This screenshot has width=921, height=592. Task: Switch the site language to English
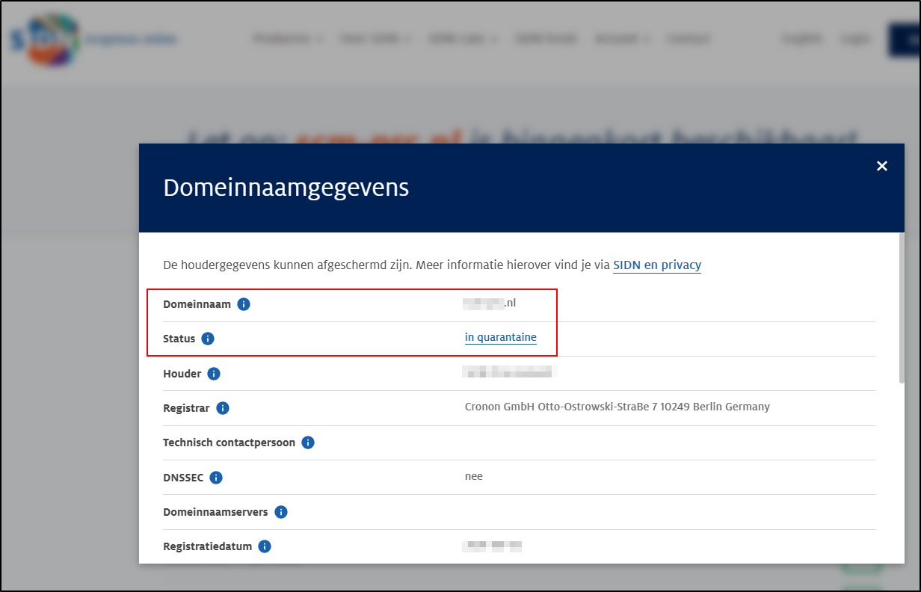pyautogui.click(x=802, y=39)
